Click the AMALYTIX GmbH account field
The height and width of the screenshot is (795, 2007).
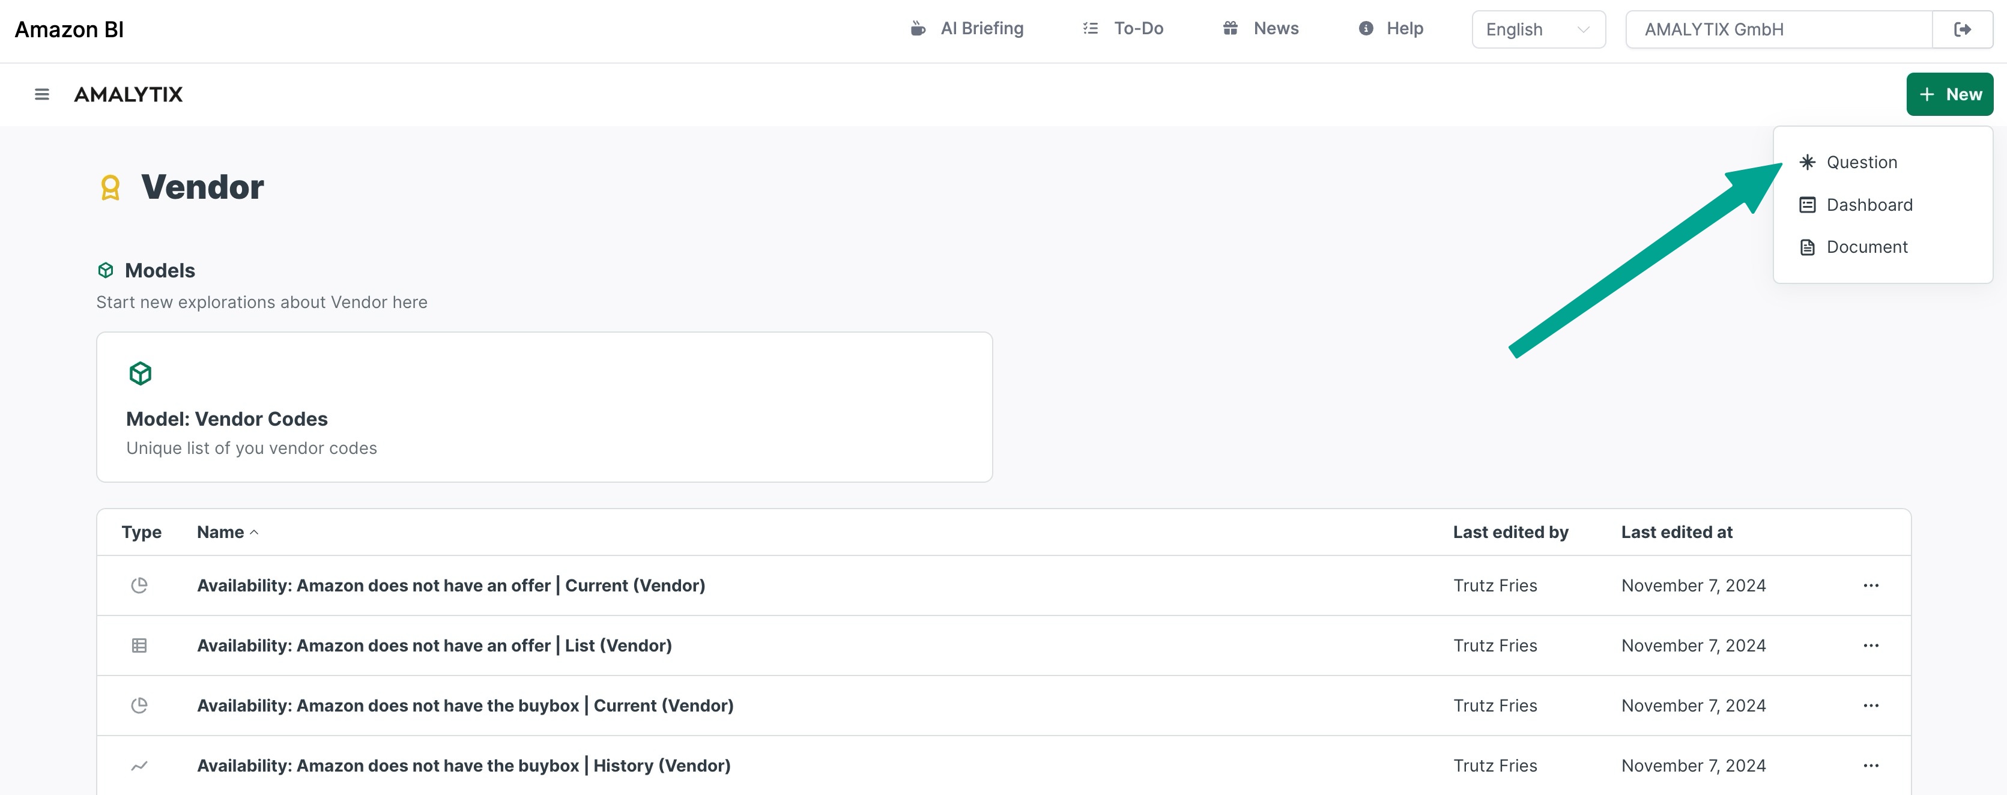click(x=1779, y=29)
